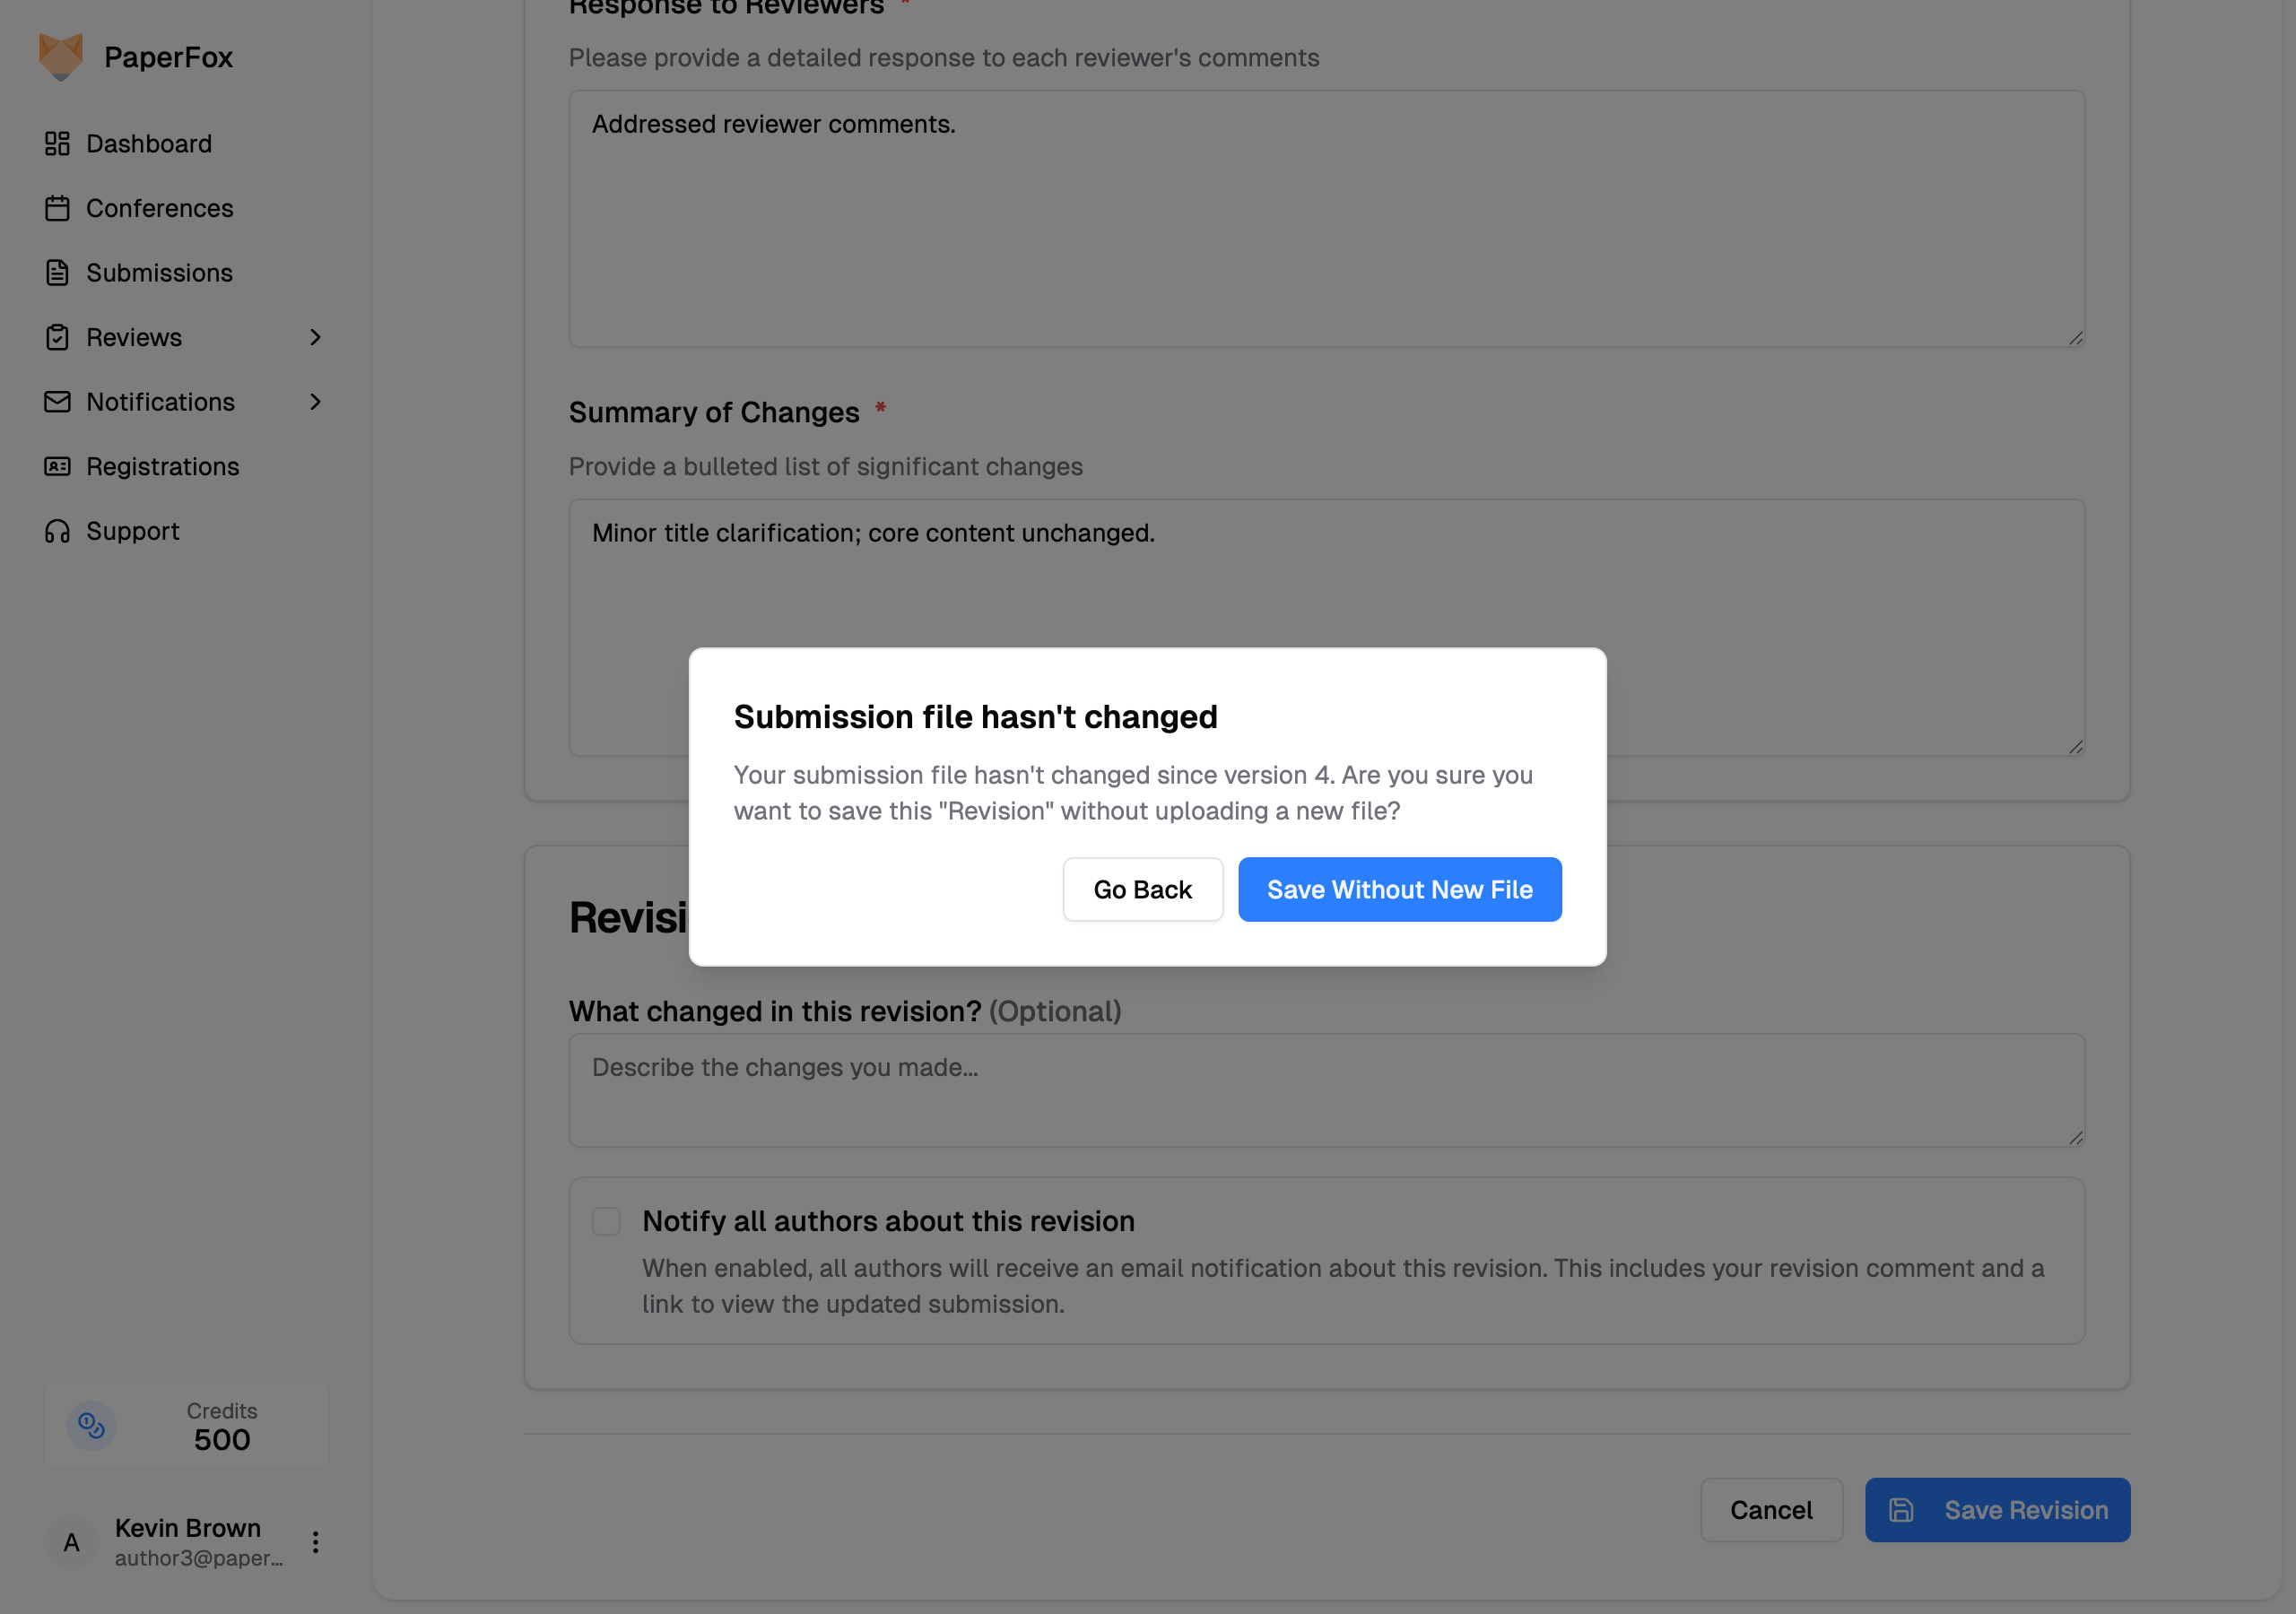2296x1614 pixels.
Task: Expand the Notifications submenu chevron
Action: [x=315, y=402]
